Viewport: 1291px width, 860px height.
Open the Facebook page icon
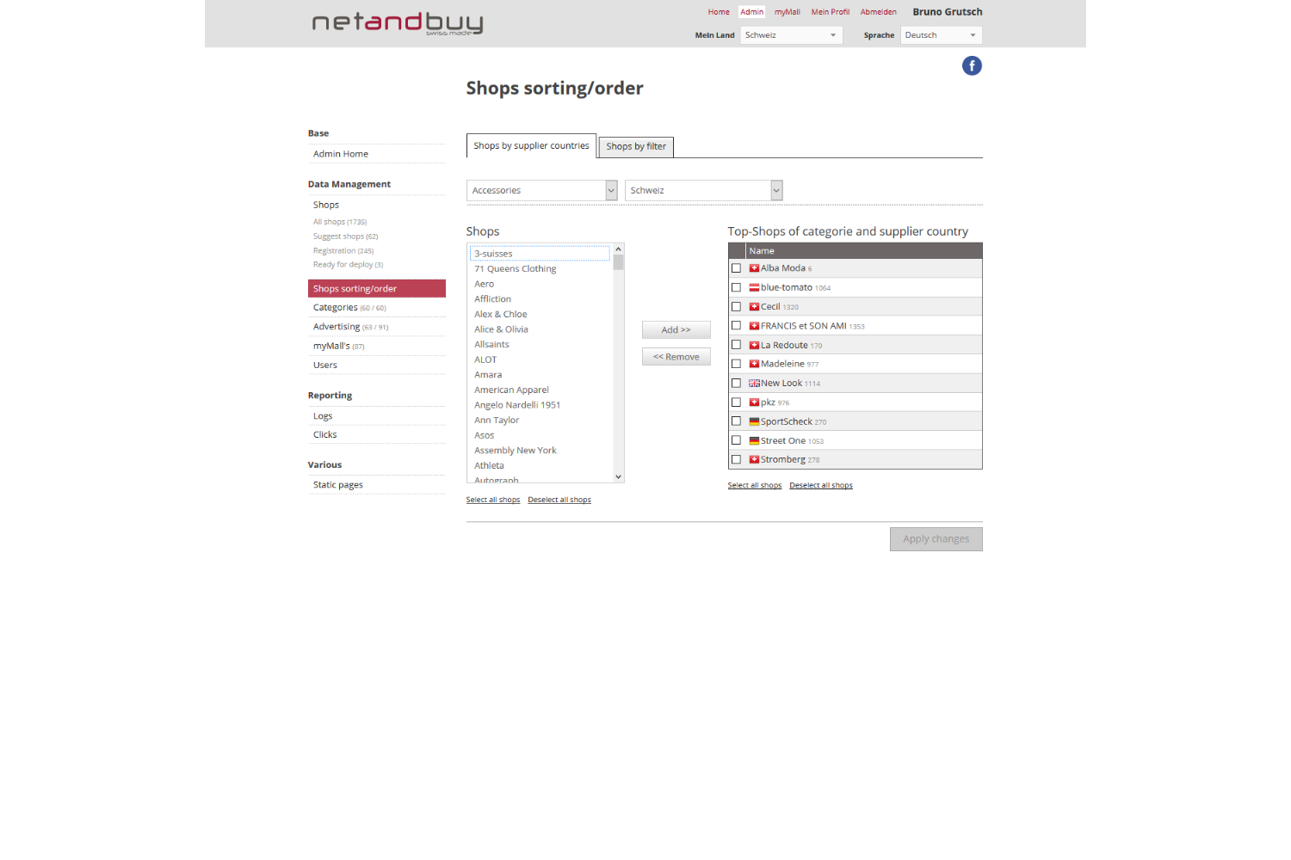tap(972, 66)
